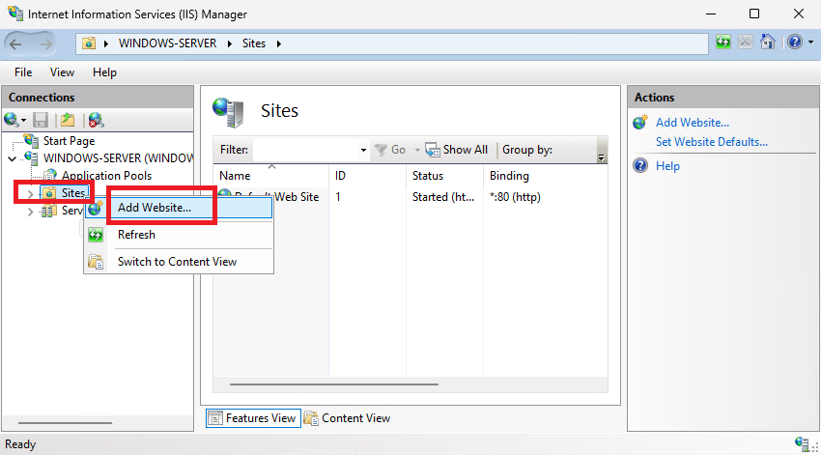Go to Home using the house icon
This screenshot has width=821, height=455.
tap(768, 42)
